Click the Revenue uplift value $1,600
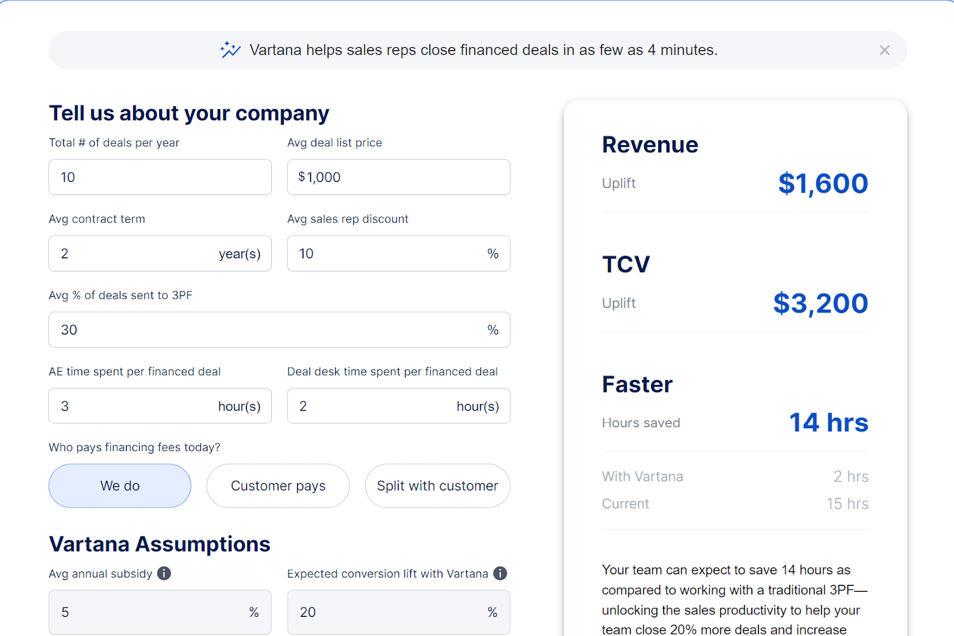This screenshot has height=636, width=954. point(823,183)
